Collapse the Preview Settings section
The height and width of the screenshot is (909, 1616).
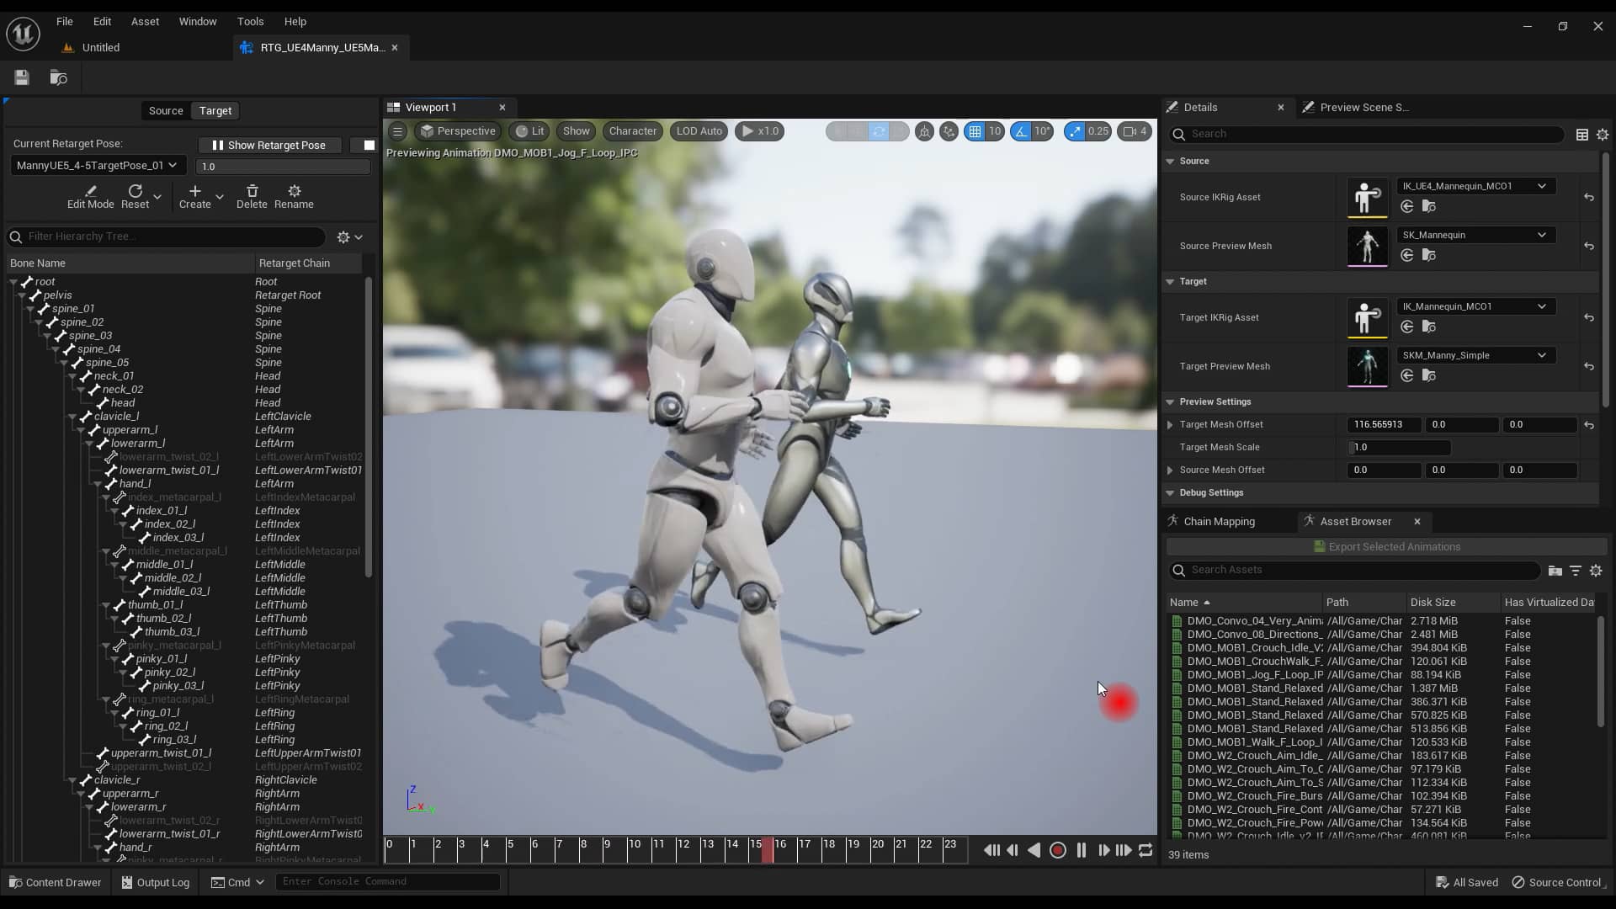[1171, 402]
